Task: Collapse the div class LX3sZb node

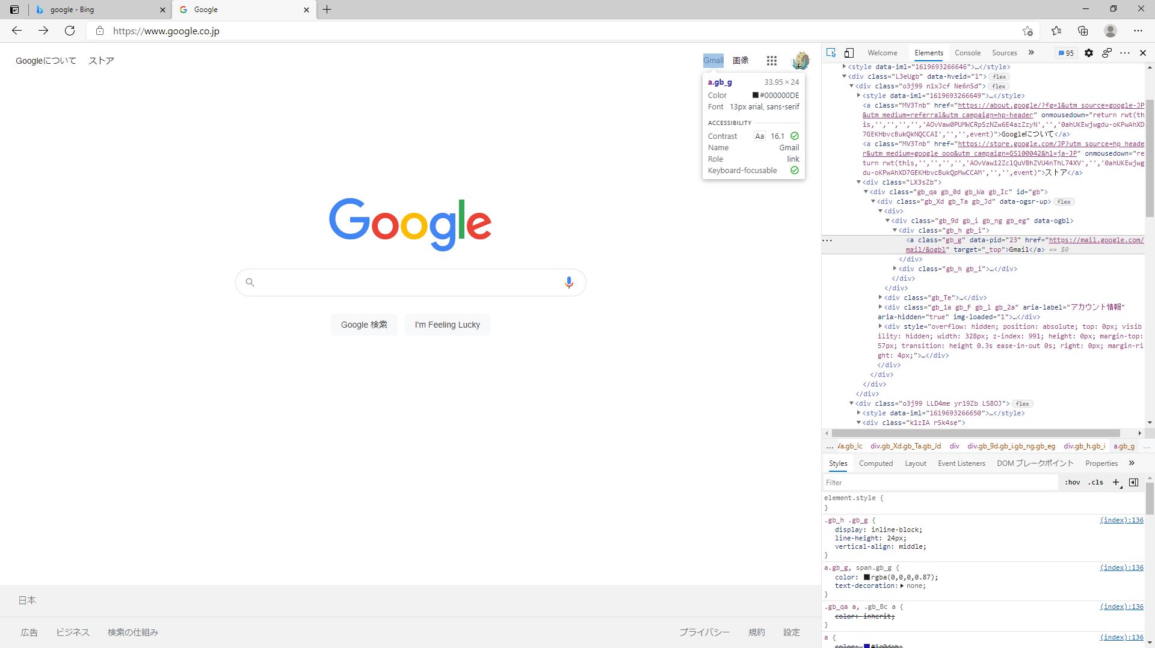Action: (858, 182)
